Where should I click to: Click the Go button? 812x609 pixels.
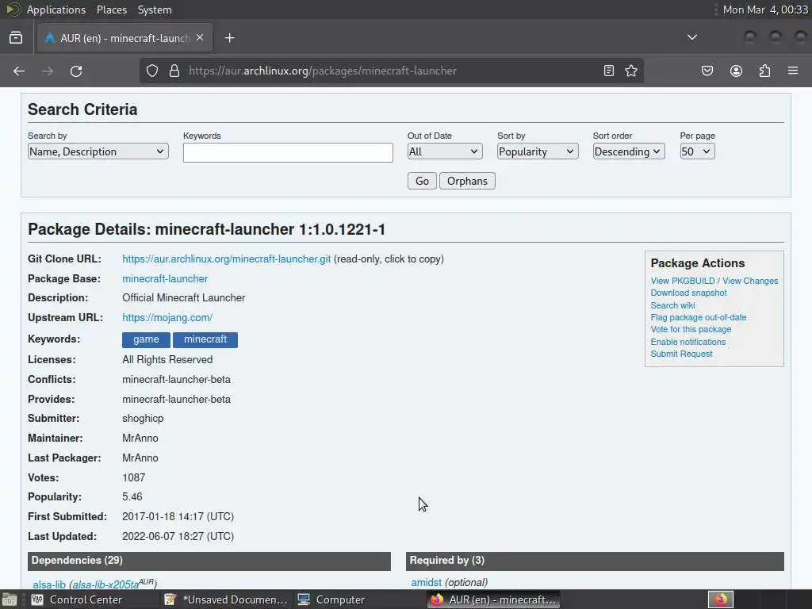pos(422,181)
